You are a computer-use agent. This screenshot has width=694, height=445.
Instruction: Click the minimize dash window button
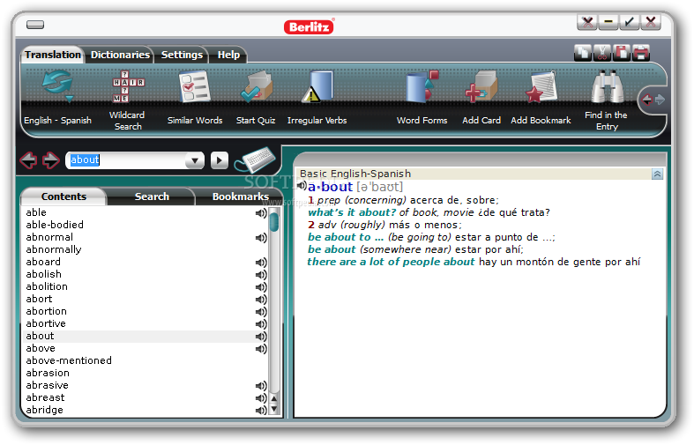608,22
